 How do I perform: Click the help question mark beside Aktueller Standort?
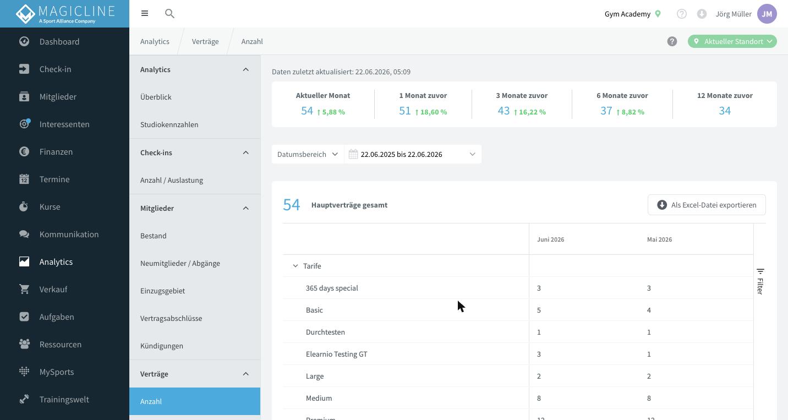[x=672, y=41]
